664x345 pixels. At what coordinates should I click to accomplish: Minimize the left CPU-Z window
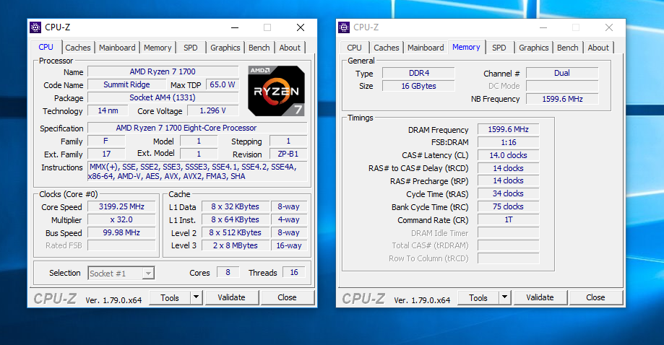[x=235, y=27]
